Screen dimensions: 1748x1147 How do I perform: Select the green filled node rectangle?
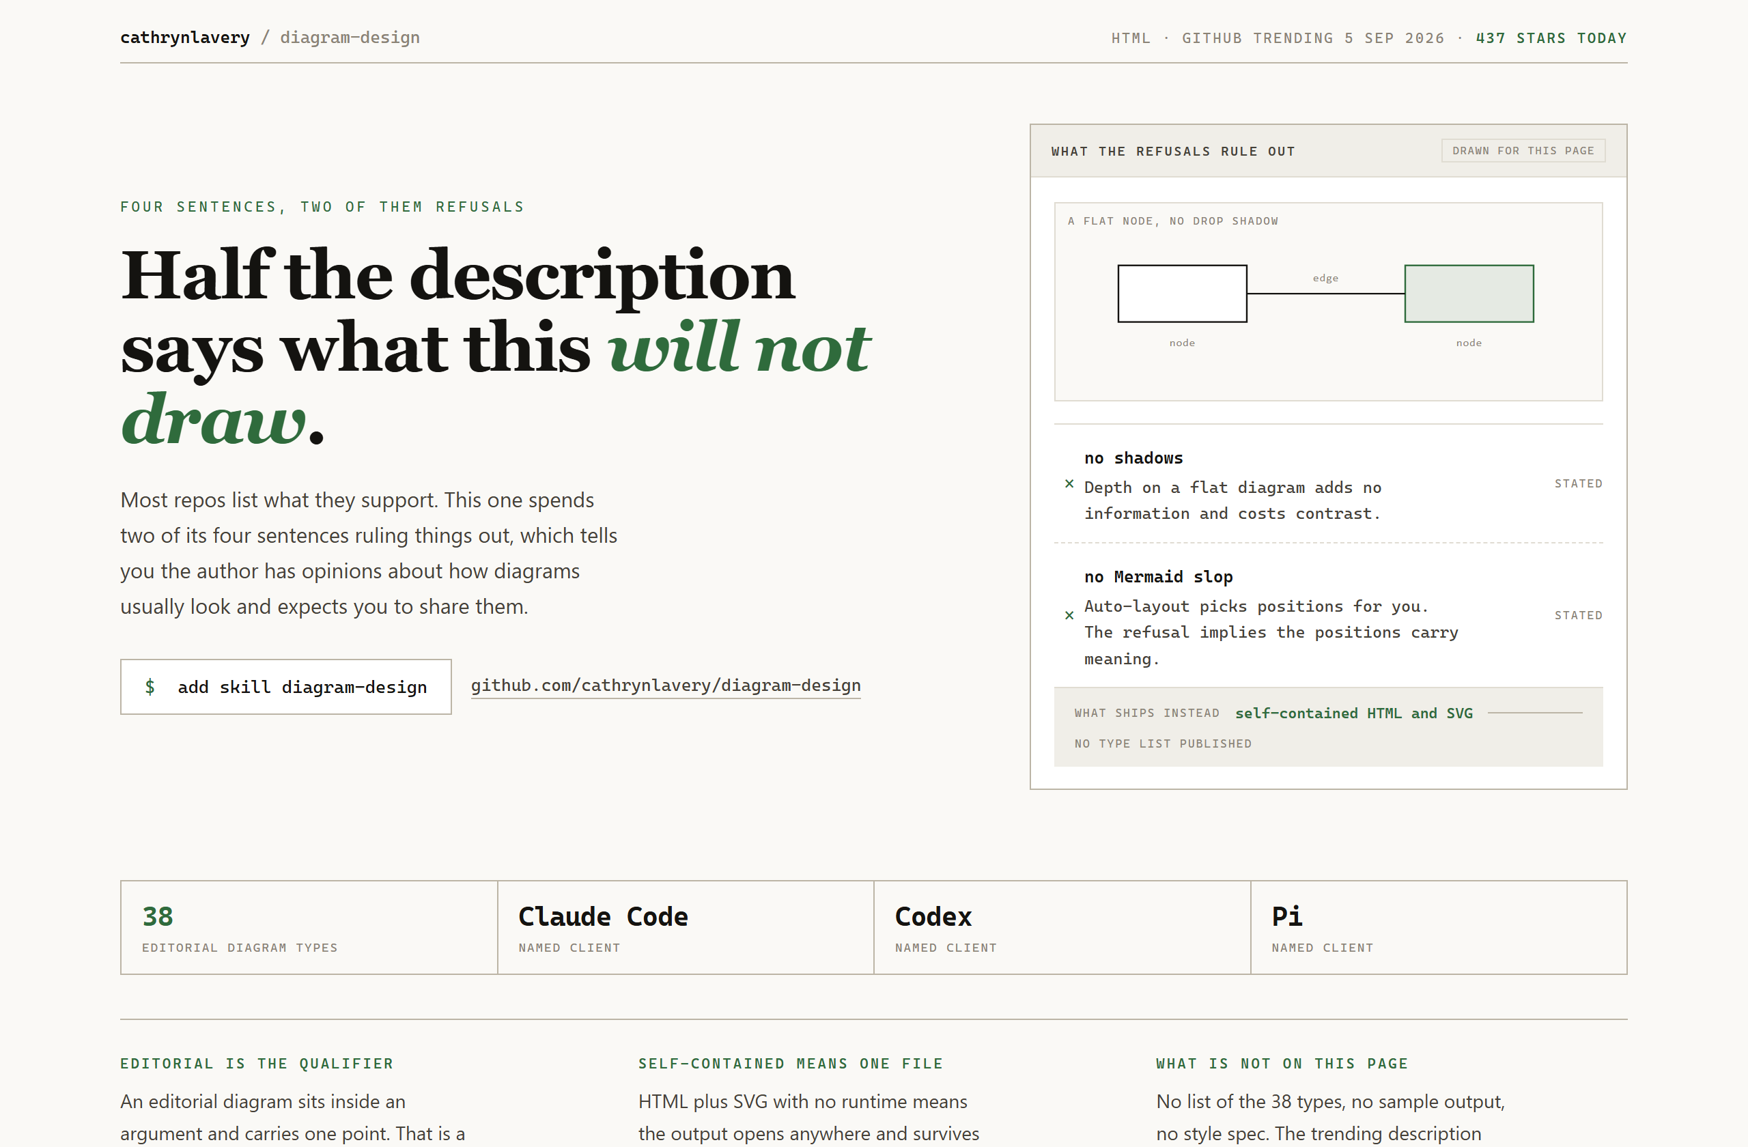coord(1469,294)
